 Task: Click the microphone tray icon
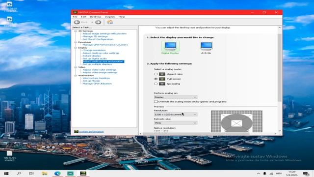point(265,174)
